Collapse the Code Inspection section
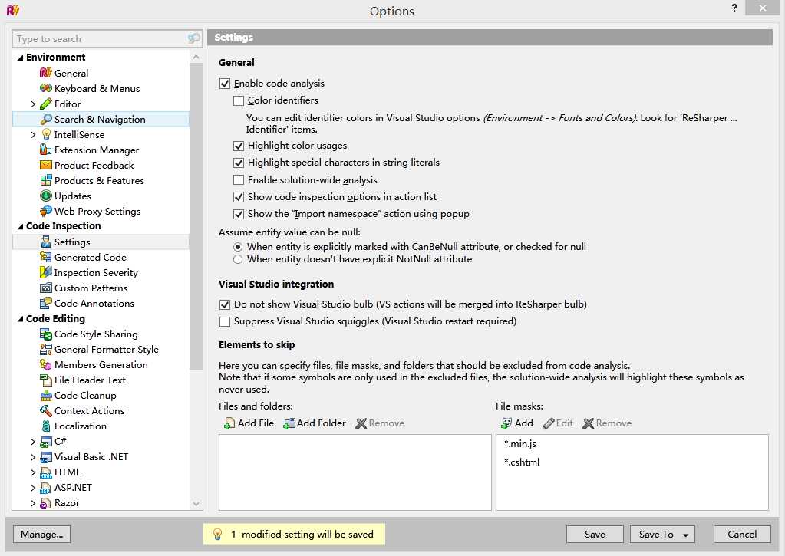The image size is (785, 556). pyautogui.click(x=20, y=226)
